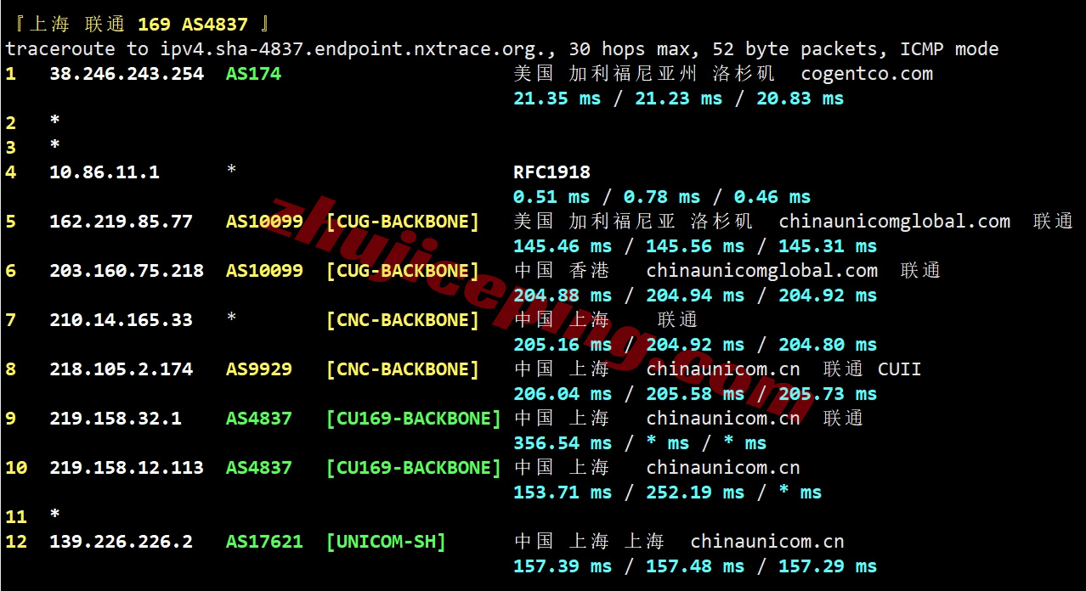Click AS174 on hop 1

point(253,74)
